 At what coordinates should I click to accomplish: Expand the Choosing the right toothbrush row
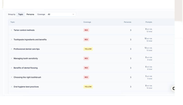click(12, 77)
